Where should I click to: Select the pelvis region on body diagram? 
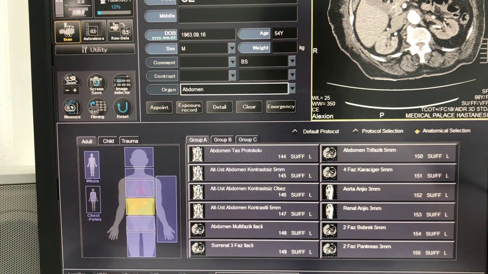(141, 223)
